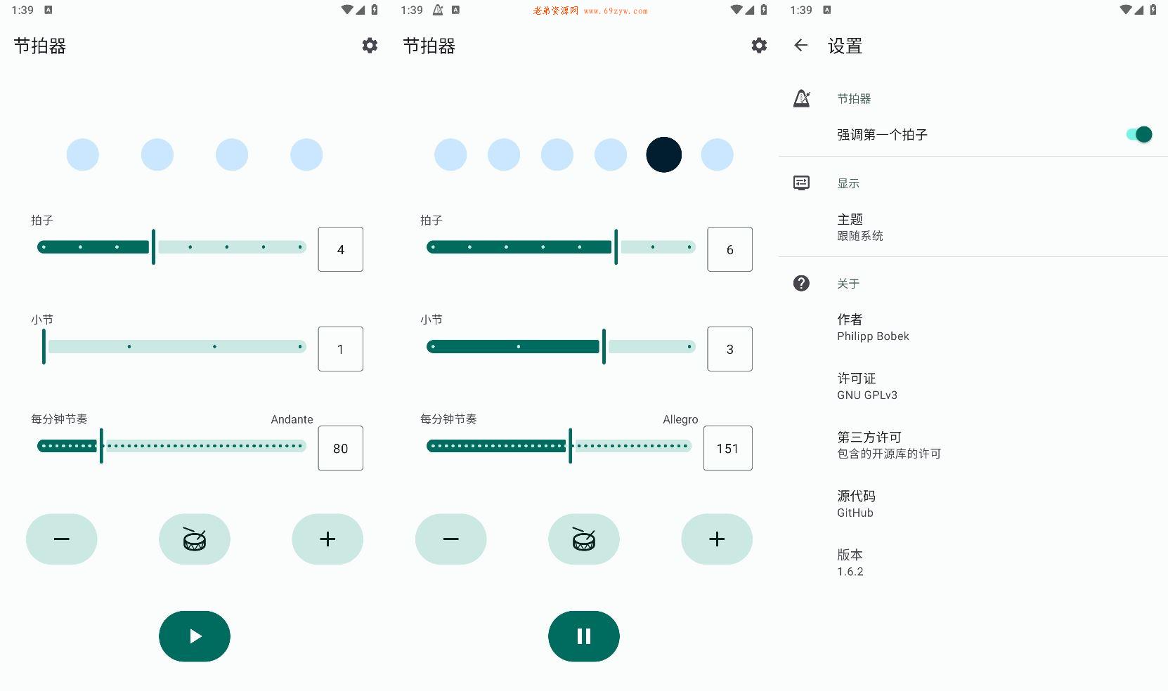
Task: Increase tempo with plus button on middle screen
Action: [x=717, y=539]
